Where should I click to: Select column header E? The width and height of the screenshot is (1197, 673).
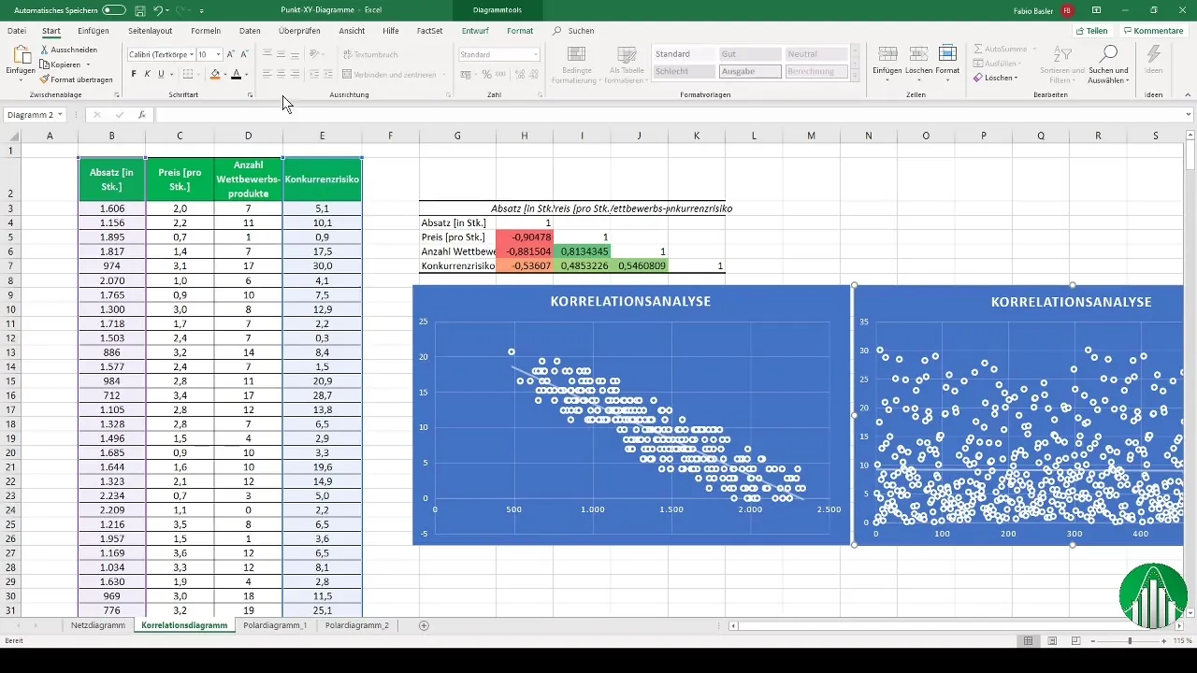pos(322,136)
